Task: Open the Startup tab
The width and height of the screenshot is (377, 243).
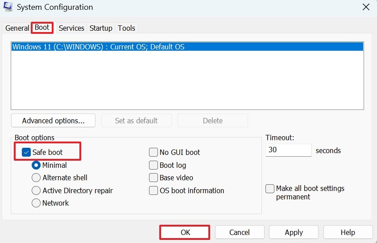Action: 101,28
